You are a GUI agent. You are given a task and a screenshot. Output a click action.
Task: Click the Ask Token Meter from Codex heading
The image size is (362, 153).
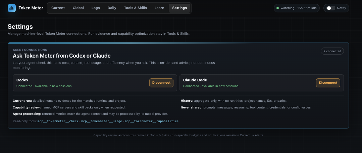point(62,56)
